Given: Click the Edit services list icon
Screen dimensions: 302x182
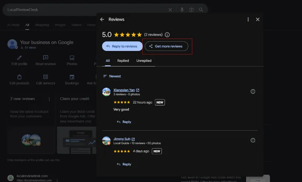Looking at the screenshot, I should (46, 77).
